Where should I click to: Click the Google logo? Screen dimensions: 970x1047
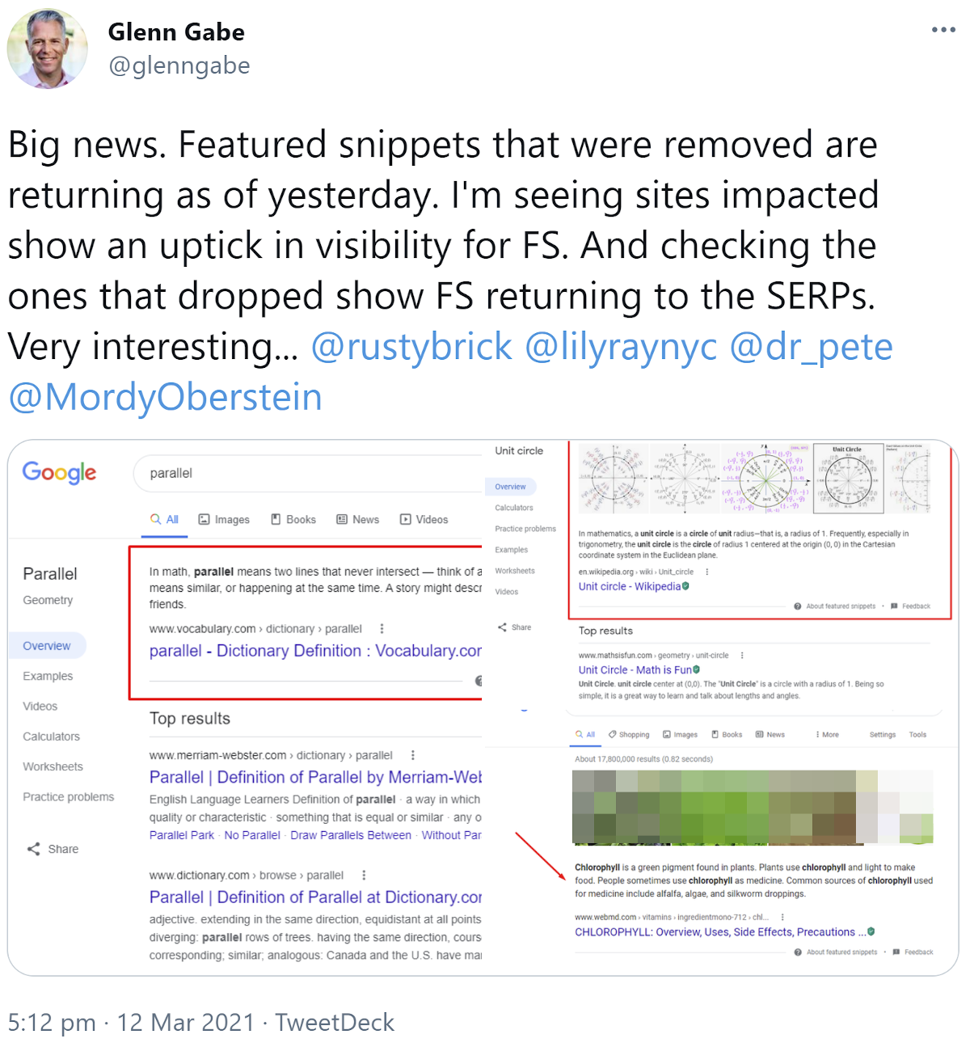click(59, 473)
